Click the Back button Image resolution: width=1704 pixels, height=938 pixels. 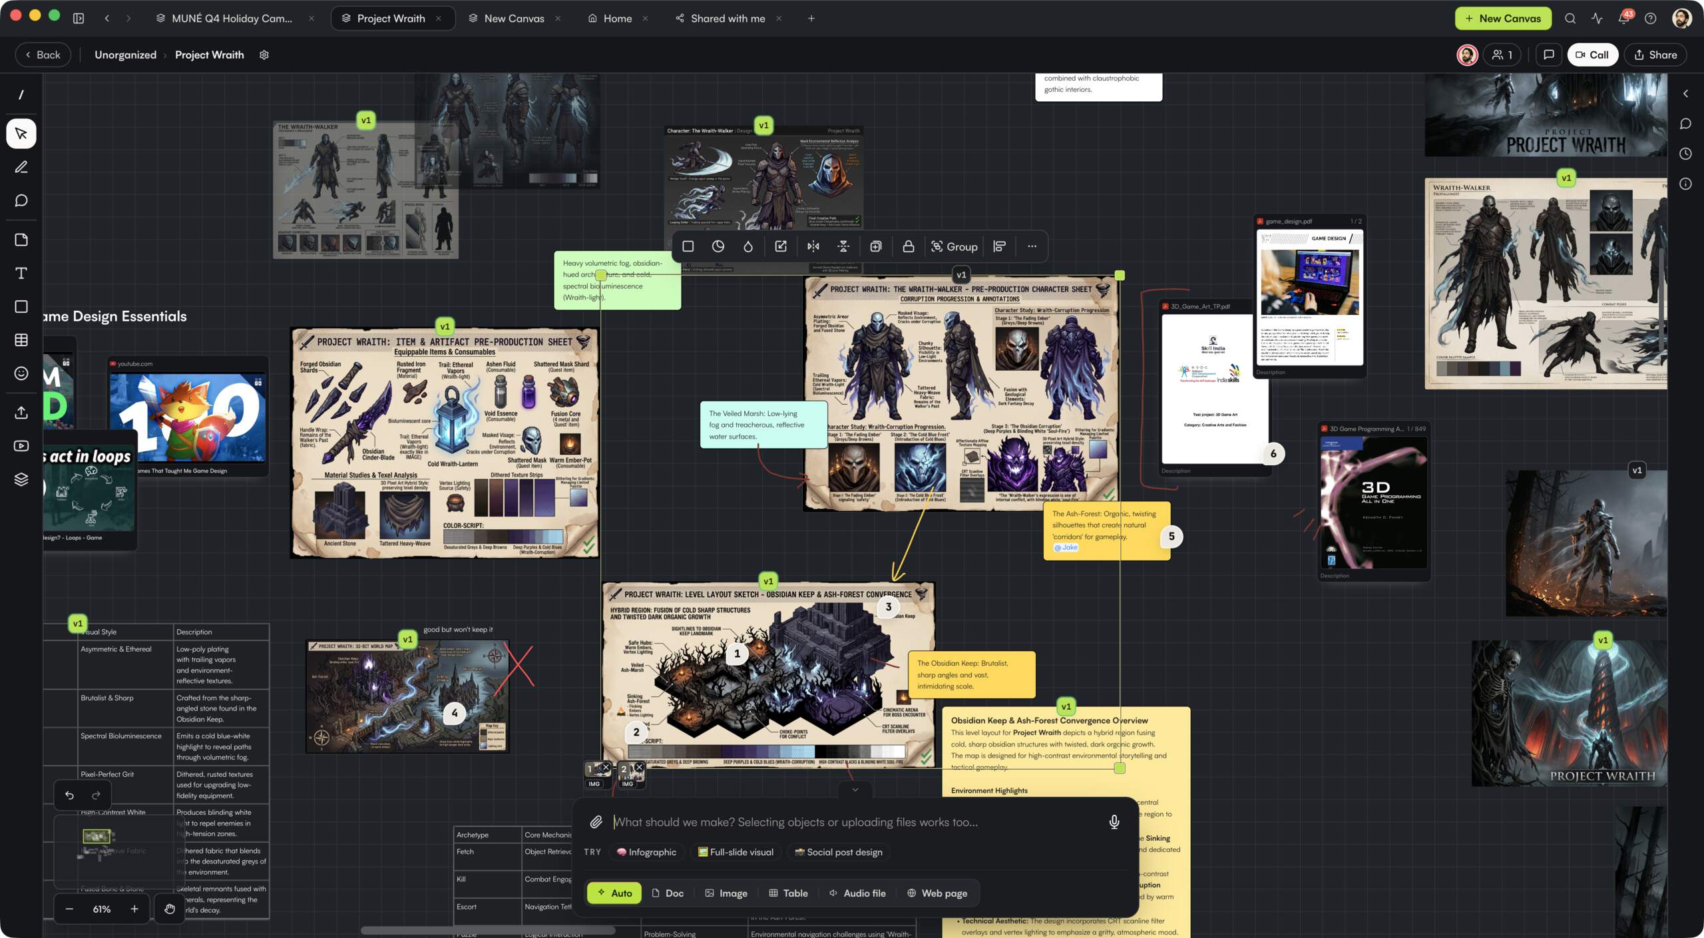[43, 55]
